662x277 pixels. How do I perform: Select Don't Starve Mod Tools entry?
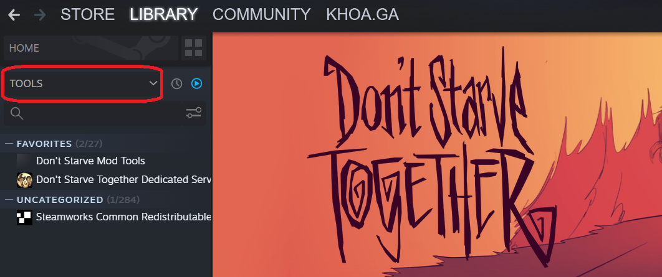click(90, 161)
